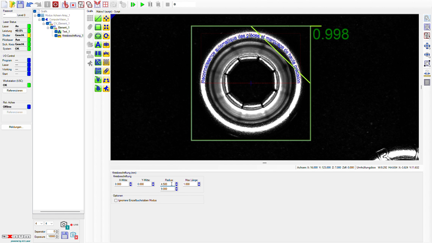
Task: Click inside the X-Mitte input field
Action: (x=121, y=184)
